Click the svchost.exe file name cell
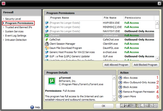The width and height of the screenshot is (163, 111). pyautogui.click(x=110, y=52)
